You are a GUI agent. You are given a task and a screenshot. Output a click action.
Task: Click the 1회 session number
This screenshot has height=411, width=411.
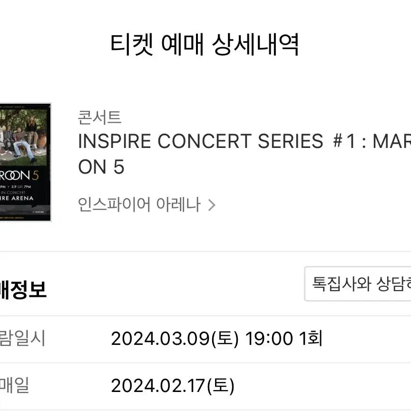[x=311, y=338]
